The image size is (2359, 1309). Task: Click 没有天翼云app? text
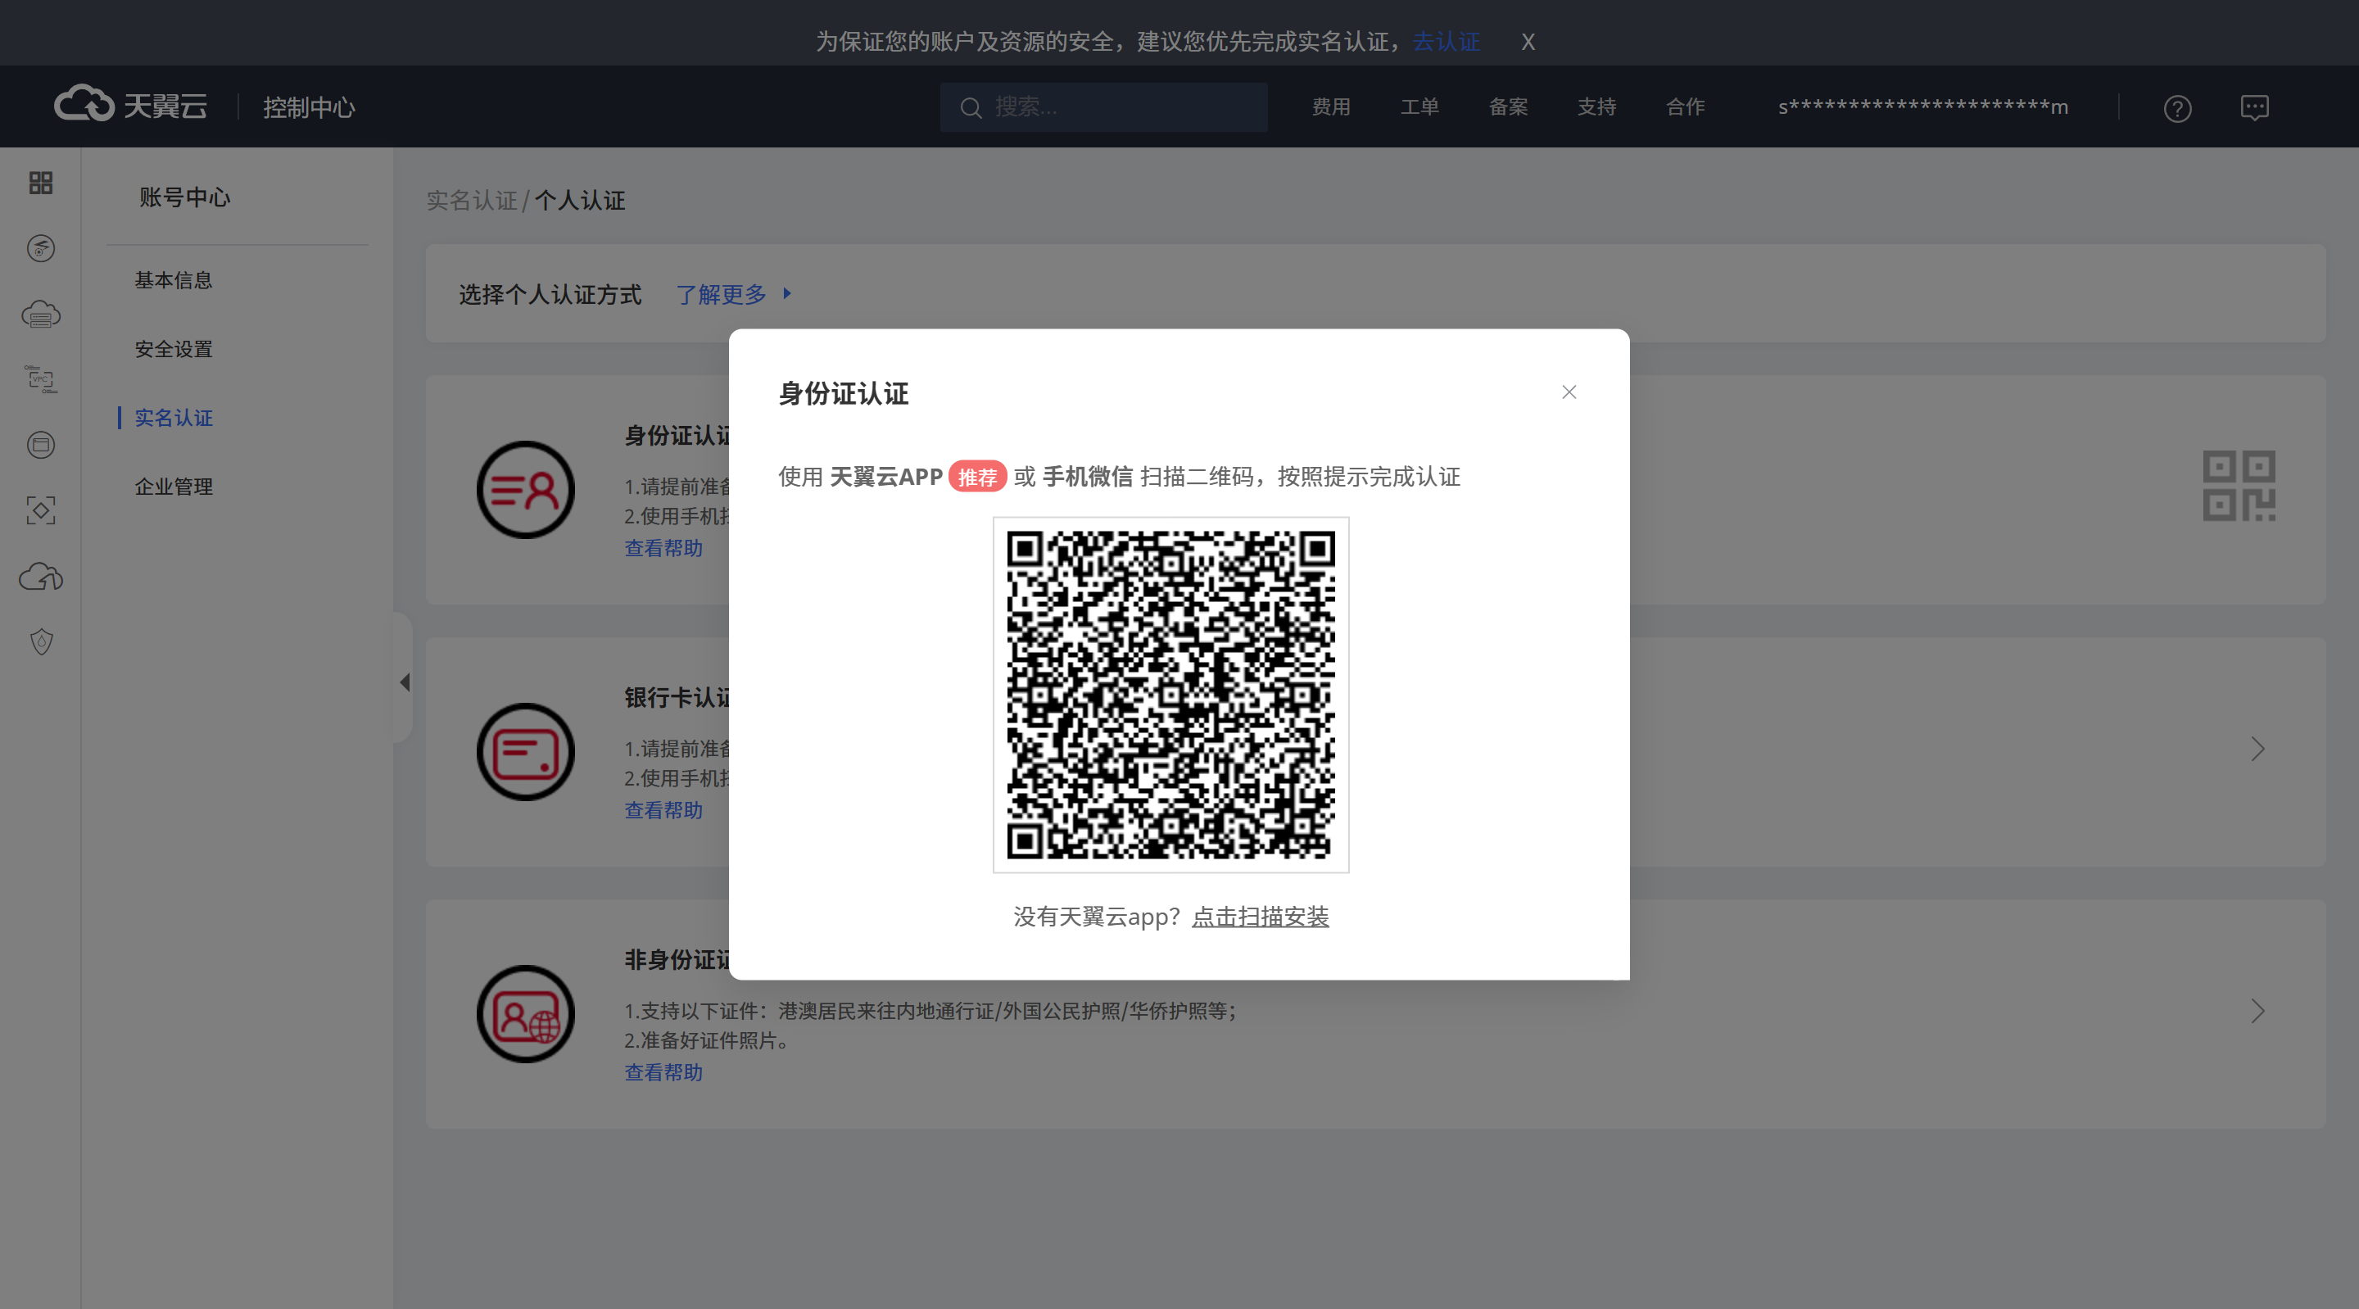[x=1096, y=917]
